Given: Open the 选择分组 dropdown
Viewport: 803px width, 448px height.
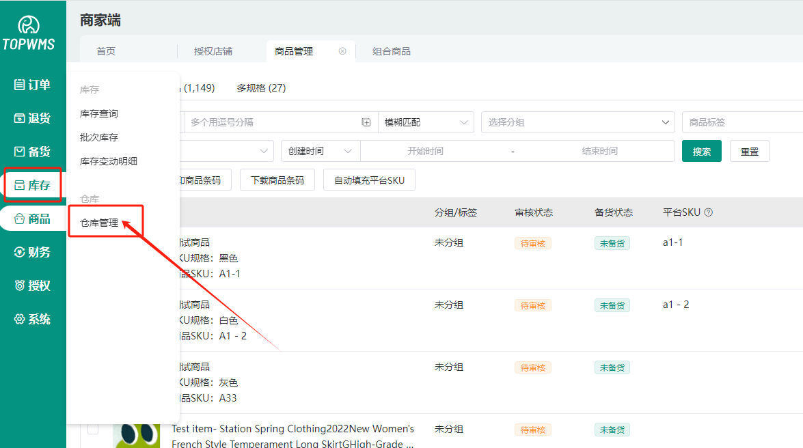Looking at the screenshot, I should [x=578, y=122].
